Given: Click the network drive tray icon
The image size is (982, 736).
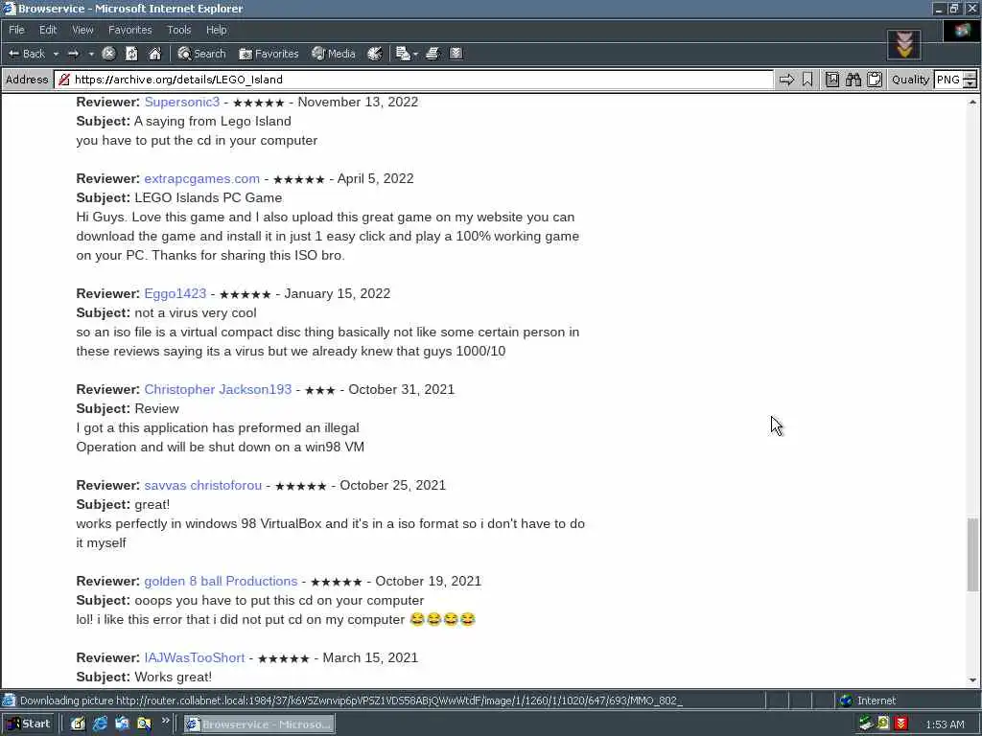Looking at the screenshot, I should (x=866, y=724).
